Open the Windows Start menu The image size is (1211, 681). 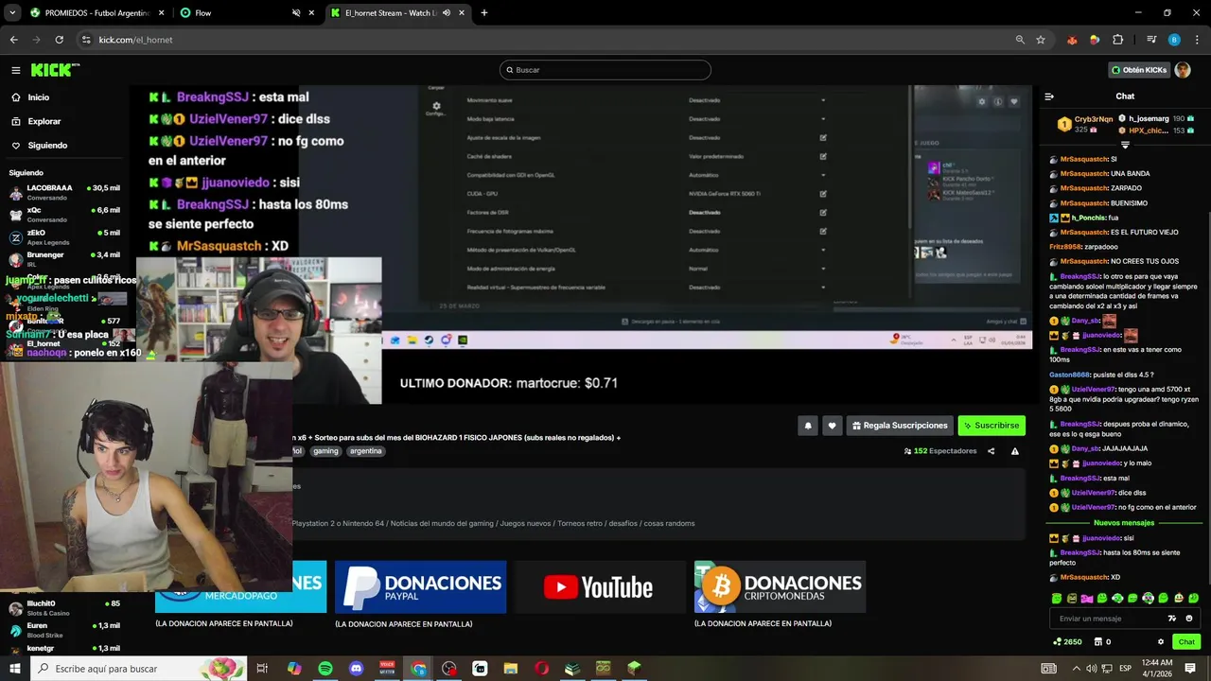pos(13,669)
